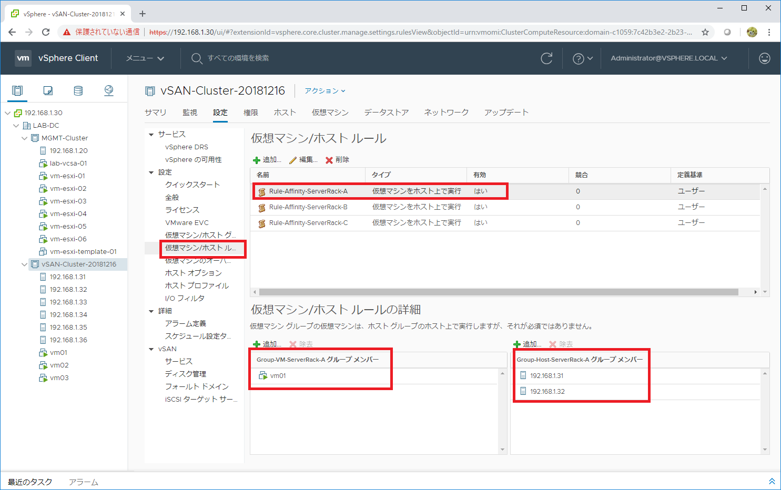Go back in browser history
The width and height of the screenshot is (781, 490).
click(x=12, y=32)
